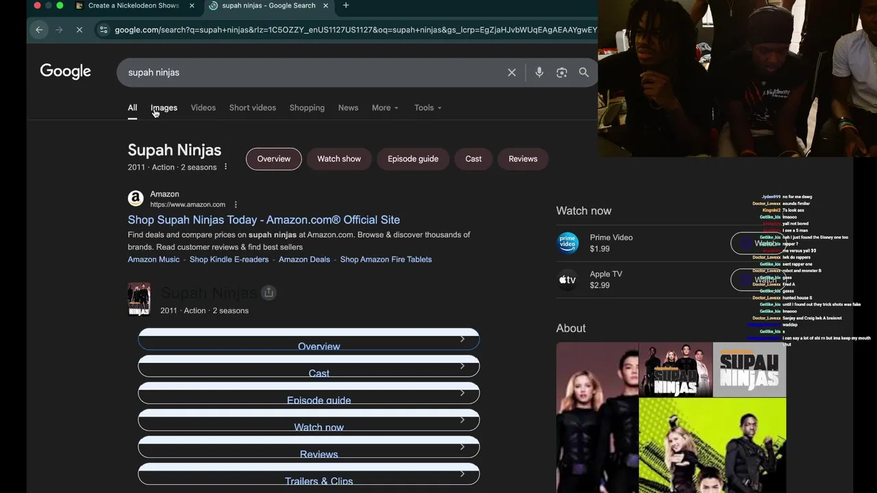Open Amazon Music sitelink
The image size is (877, 493).
[153, 260]
